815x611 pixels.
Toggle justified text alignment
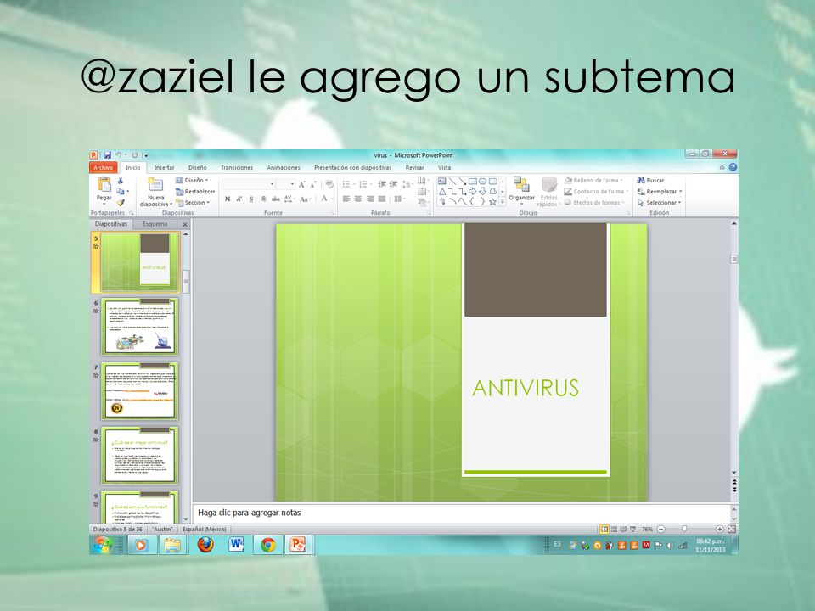pyautogui.click(x=382, y=199)
